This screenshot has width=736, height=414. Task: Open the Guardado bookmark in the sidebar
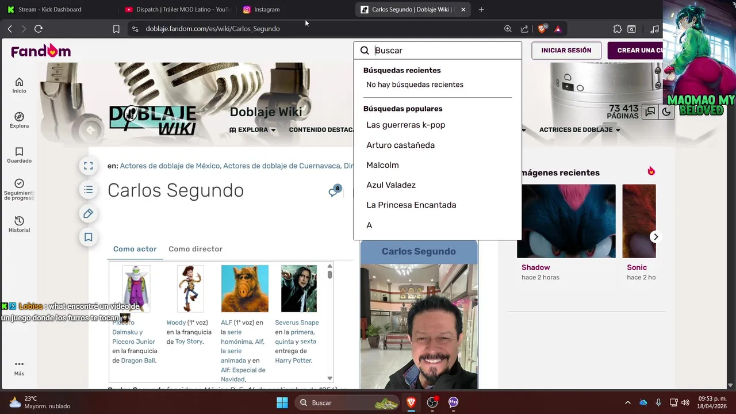point(19,155)
